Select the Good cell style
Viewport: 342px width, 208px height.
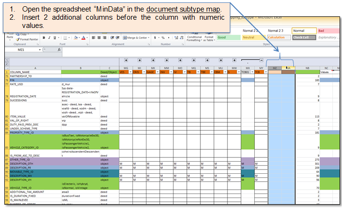[x=228, y=37]
